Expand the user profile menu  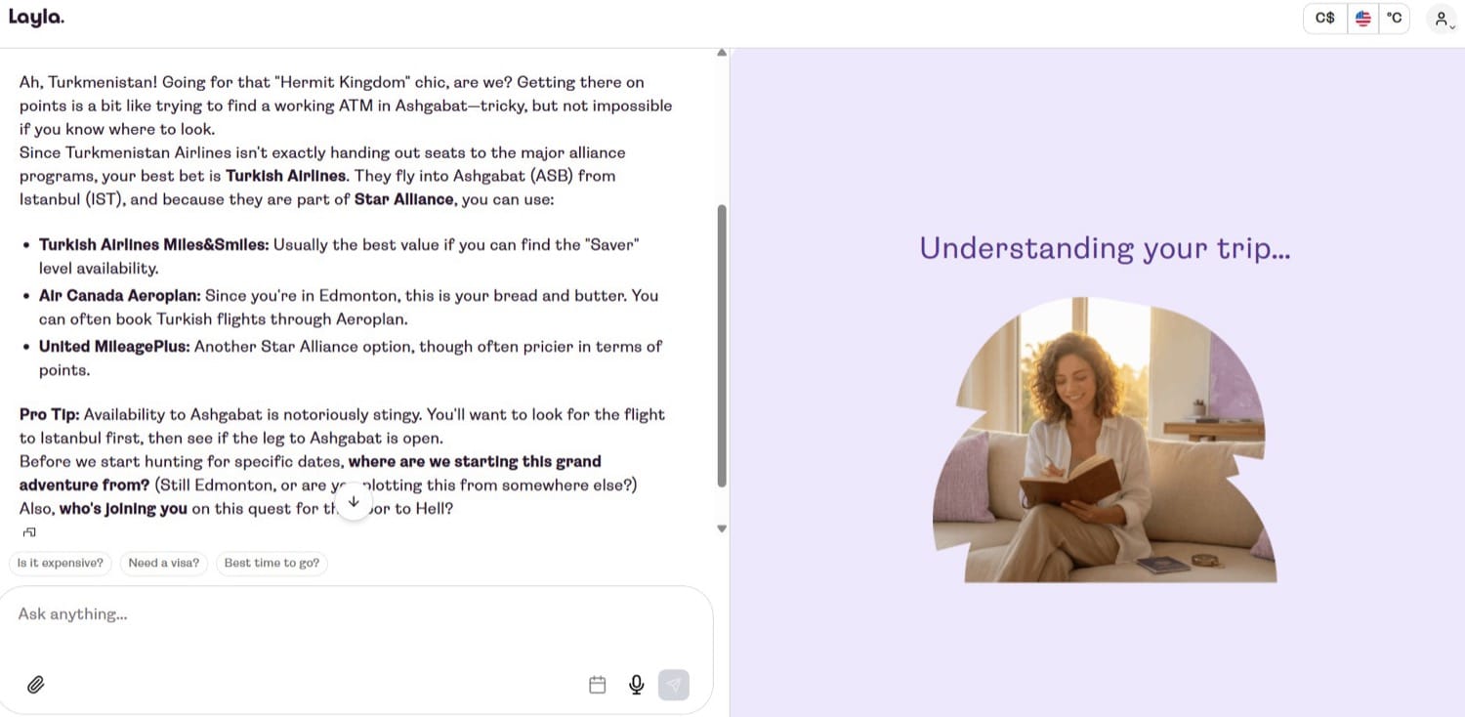click(1442, 19)
